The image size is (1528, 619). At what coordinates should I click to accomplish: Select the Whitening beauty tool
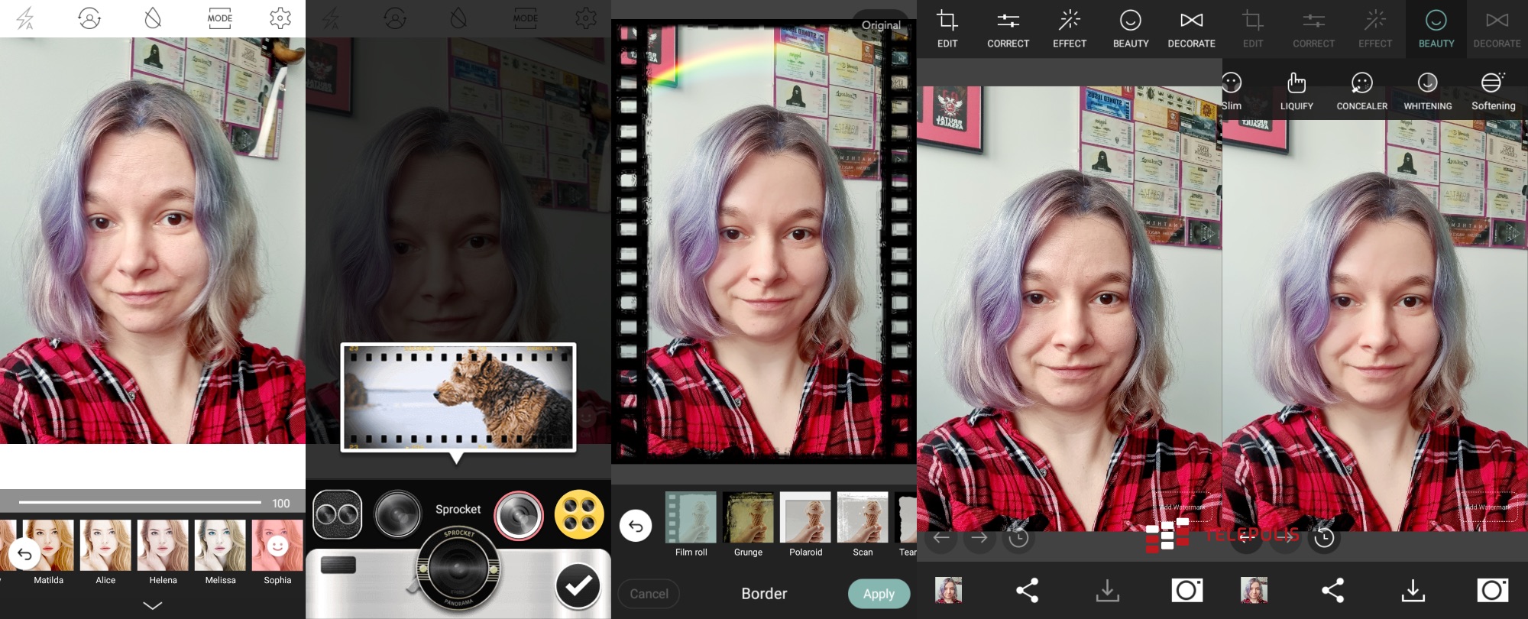click(x=1427, y=91)
